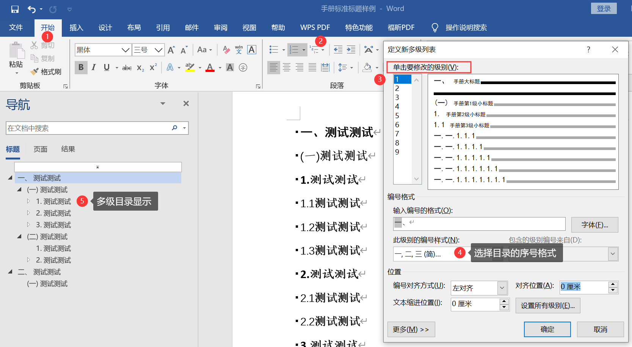Image resolution: width=632 pixels, height=347 pixels.
Task: Open the font color red A swatch
Action: click(x=210, y=67)
